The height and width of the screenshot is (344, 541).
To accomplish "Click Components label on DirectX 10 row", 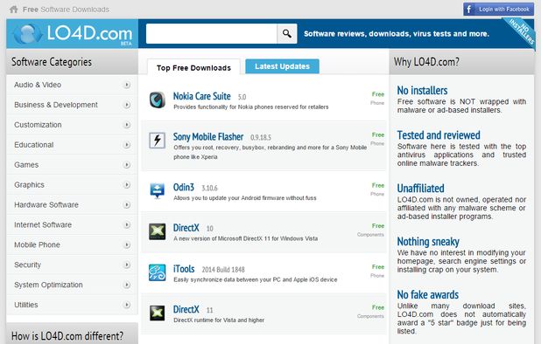I will tap(370, 235).
